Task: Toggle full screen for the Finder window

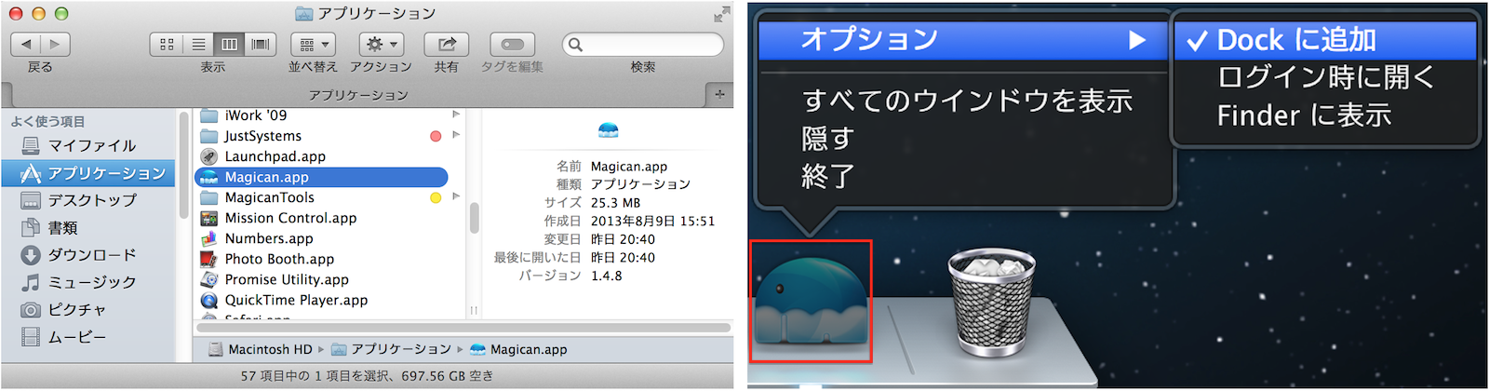Action: coord(721,14)
